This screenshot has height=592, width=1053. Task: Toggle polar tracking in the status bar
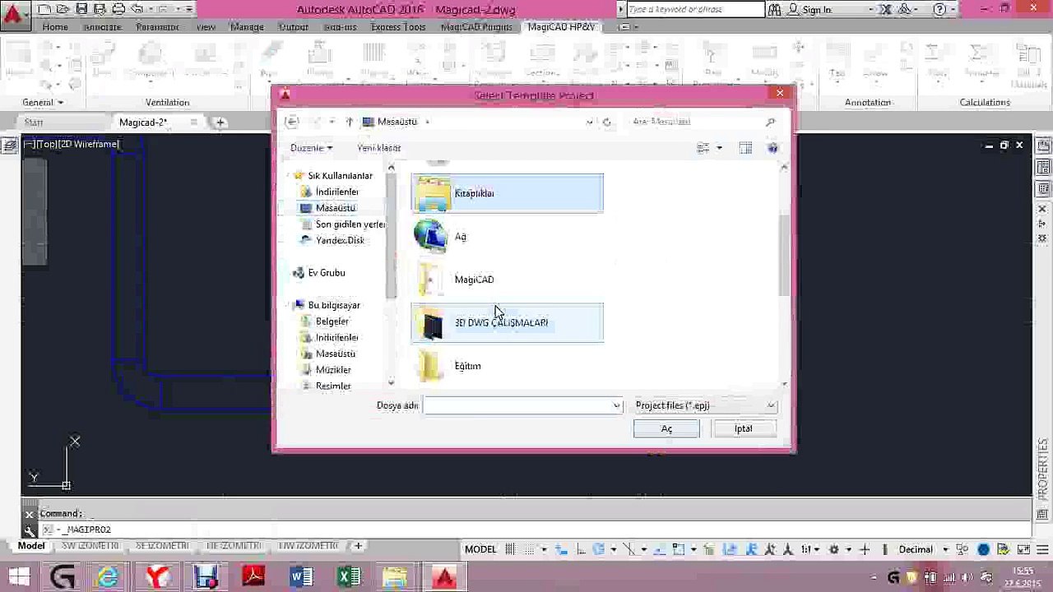[598, 549]
